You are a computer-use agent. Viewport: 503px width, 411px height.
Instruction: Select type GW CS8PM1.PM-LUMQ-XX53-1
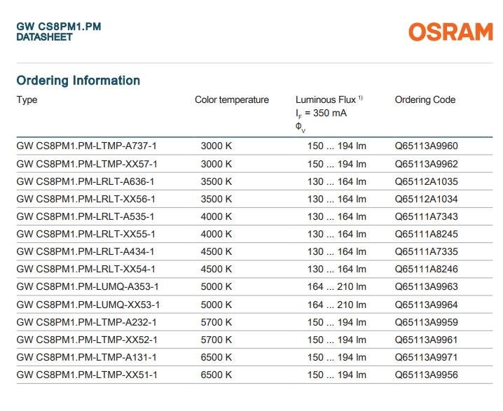[88, 305]
